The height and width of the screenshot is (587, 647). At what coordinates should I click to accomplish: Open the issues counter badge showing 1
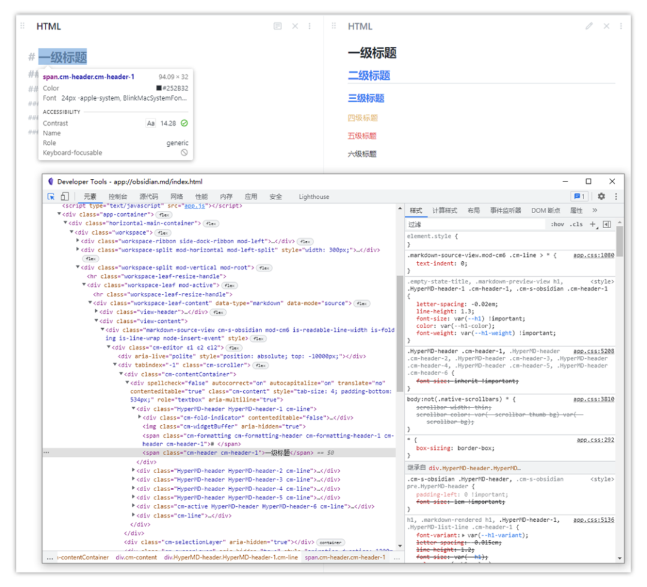tap(580, 196)
